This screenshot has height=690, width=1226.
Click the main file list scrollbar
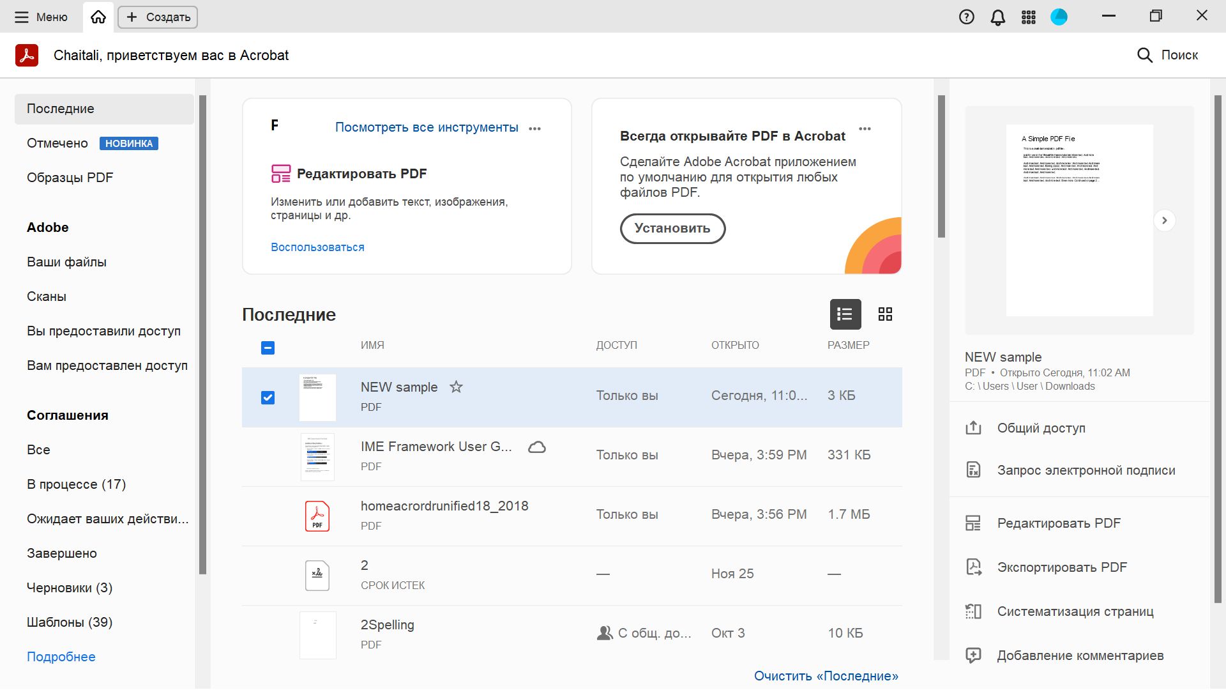tap(941, 166)
